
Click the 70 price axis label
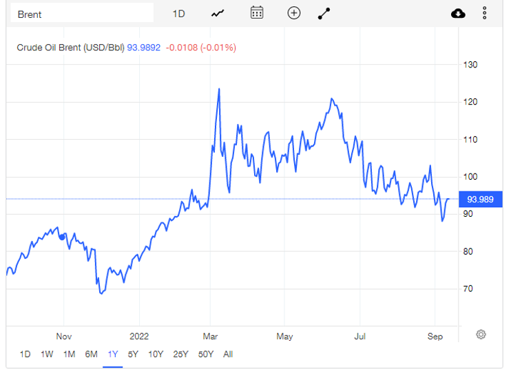(x=468, y=288)
